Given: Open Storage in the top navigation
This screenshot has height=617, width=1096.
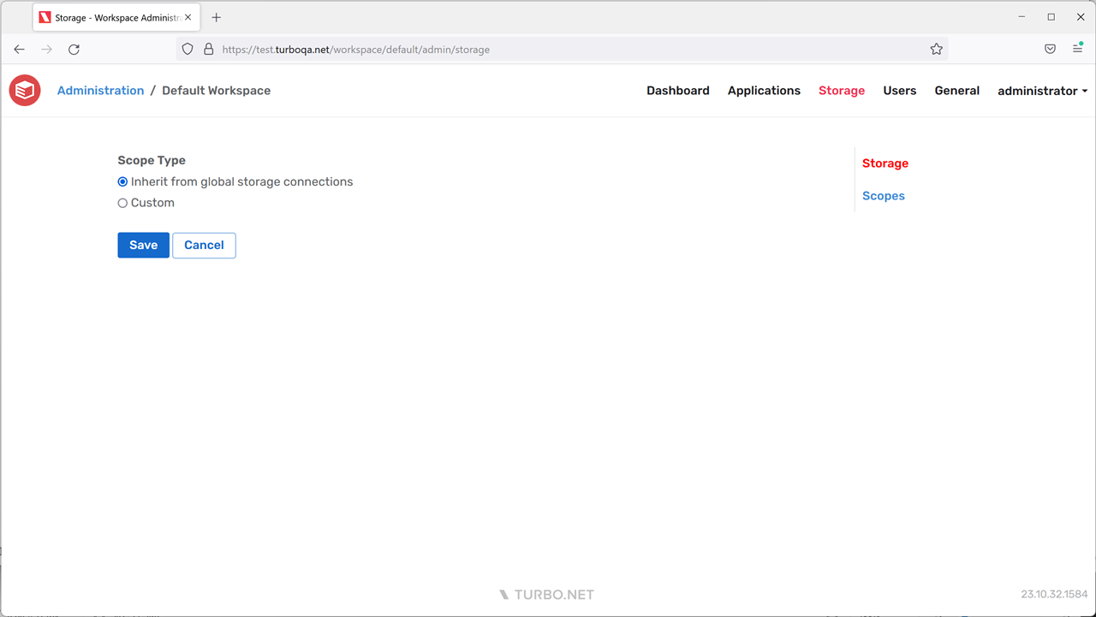Looking at the screenshot, I should (x=842, y=91).
